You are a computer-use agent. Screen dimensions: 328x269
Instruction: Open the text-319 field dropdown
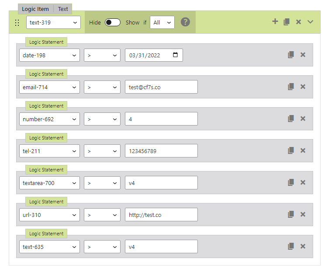53,22
